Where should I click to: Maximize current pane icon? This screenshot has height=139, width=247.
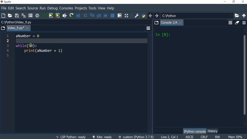tap(120, 15)
